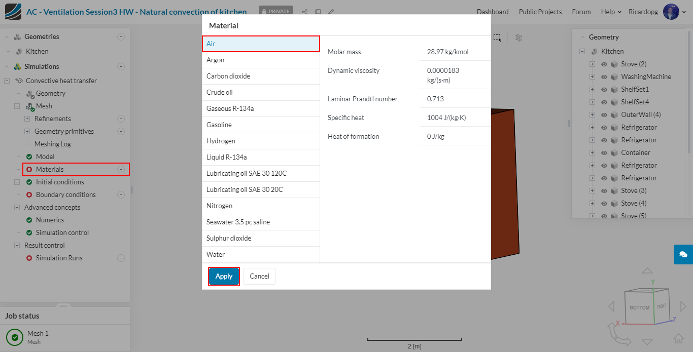
Task: Add a new geometry with plus icon
Action: pos(121,36)
